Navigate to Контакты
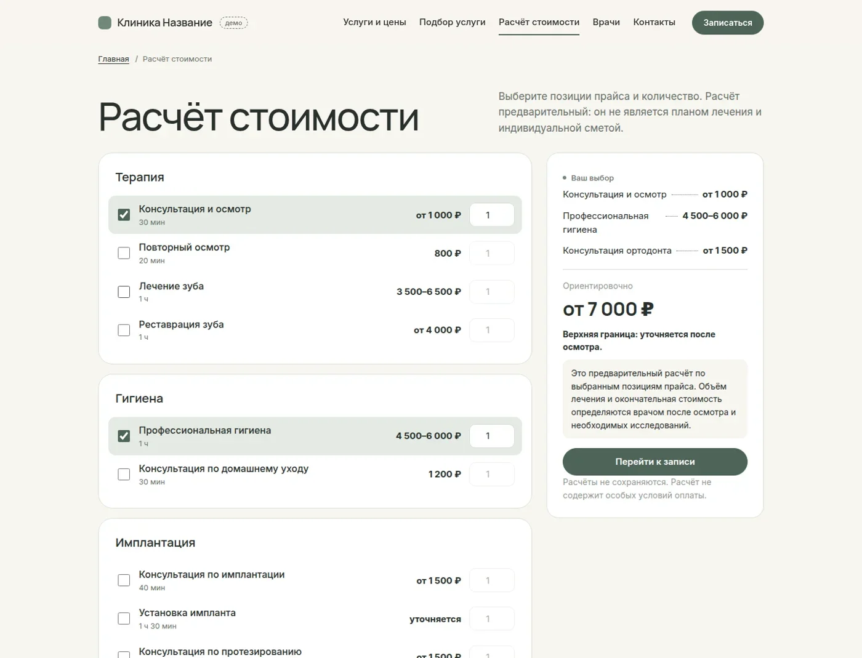The width and height of the screenshot is (862, 658). click(654, 22)
